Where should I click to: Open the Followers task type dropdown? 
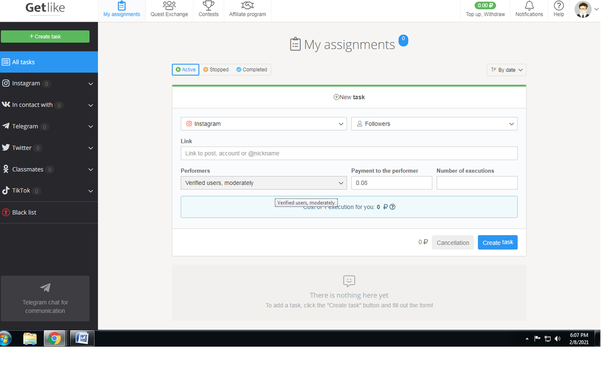(434, 124)
